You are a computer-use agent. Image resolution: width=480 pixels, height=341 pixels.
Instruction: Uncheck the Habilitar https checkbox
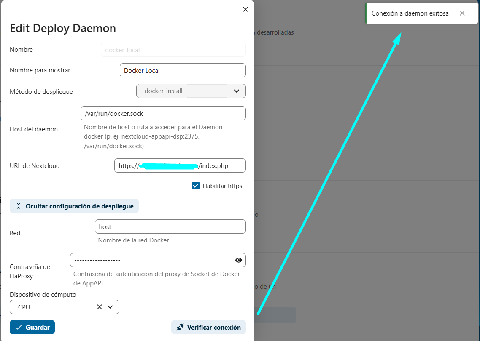pos(196,186)
